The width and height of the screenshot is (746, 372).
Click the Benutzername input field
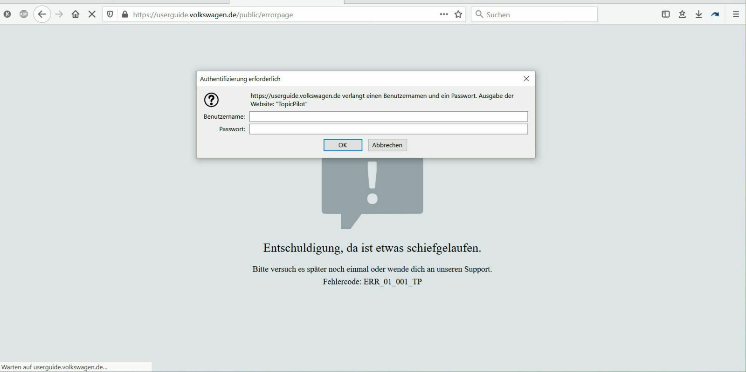(388, 116)
